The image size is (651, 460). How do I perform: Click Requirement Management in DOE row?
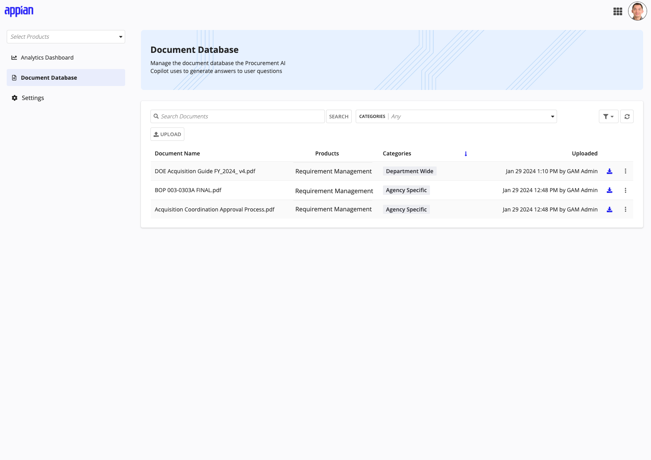point(334,171)
